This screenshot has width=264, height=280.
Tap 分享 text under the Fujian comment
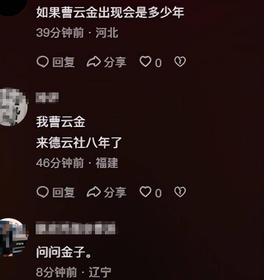click(x=115, y=192)
